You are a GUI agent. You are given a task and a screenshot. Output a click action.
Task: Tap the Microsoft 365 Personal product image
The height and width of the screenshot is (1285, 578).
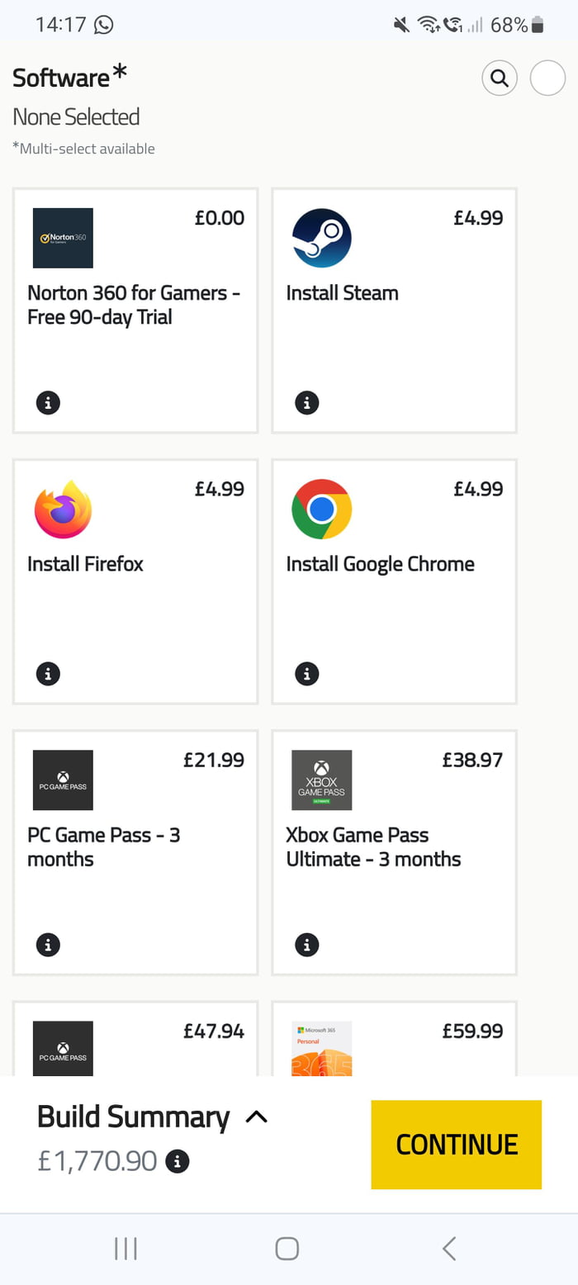coord(322,1049)
